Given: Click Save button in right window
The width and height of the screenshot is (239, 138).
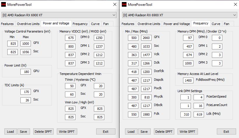Looking at the screenshot, I should pyautogui.click(x=144, y=132).
